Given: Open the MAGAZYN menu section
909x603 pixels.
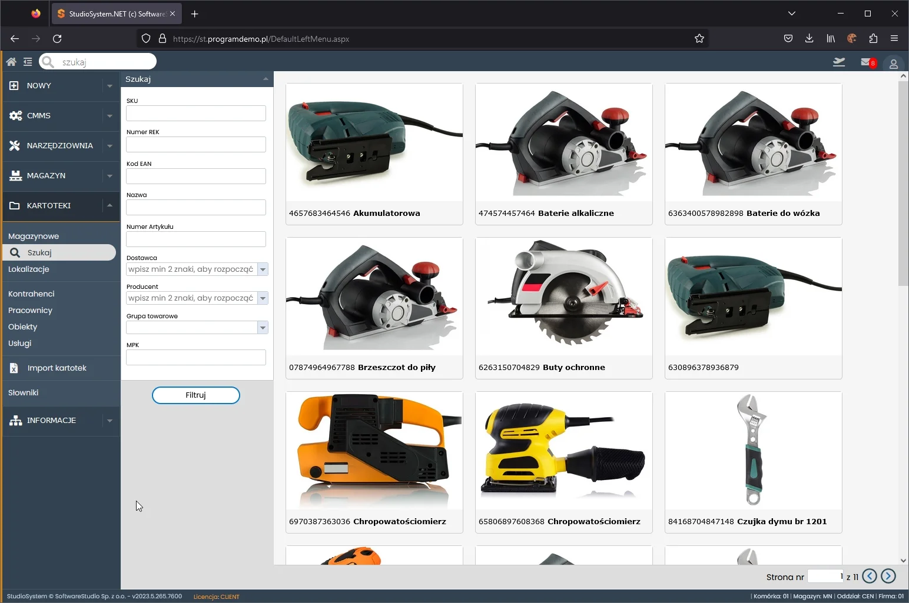Looking at the screenshot, I should coord(46,176).
